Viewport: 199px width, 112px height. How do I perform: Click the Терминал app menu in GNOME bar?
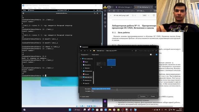(x=31, y=10)
